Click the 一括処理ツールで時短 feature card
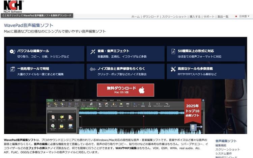The height and width of the screenshot is (158, 253). 45,72
